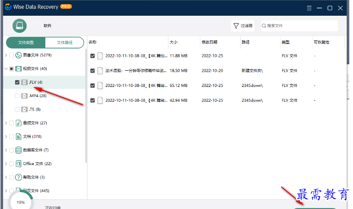Click 2345down\ path of 65.12 MB file
The width and height of the screenshot is (353, 209).
(x=252, y=86)
